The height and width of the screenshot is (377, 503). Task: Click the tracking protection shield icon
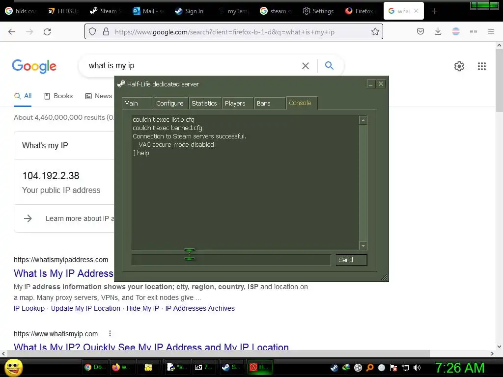pyautogui.click(x=92, y=31)
